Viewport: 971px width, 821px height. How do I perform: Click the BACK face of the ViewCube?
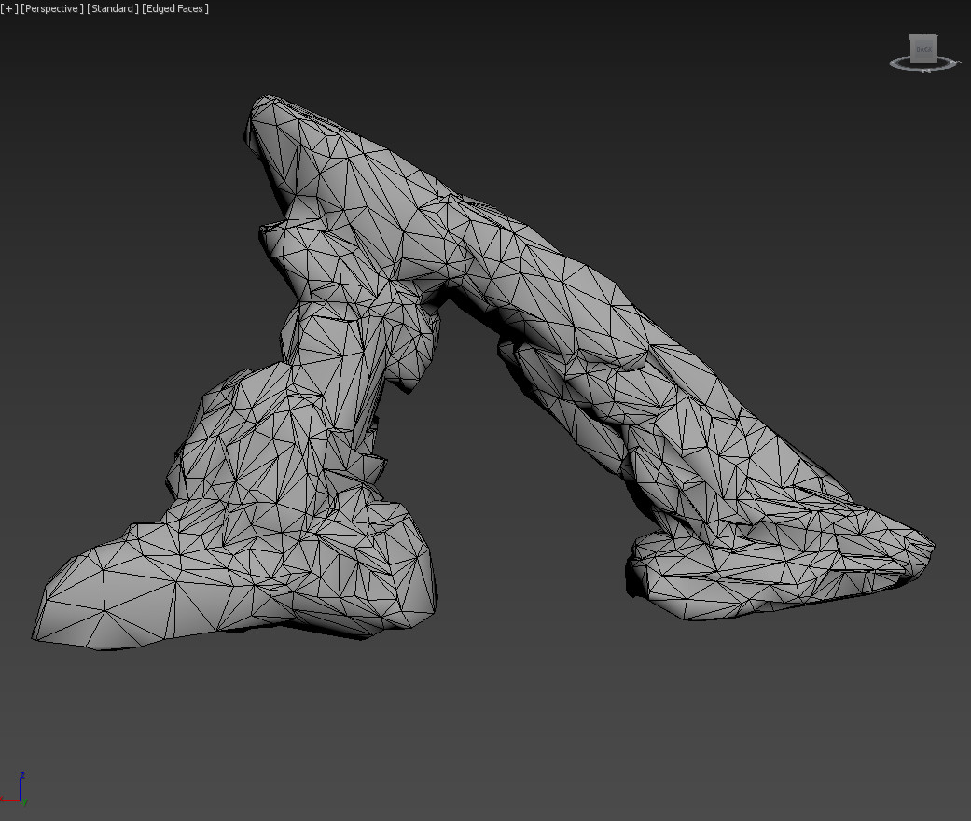(x=923, y=49)
